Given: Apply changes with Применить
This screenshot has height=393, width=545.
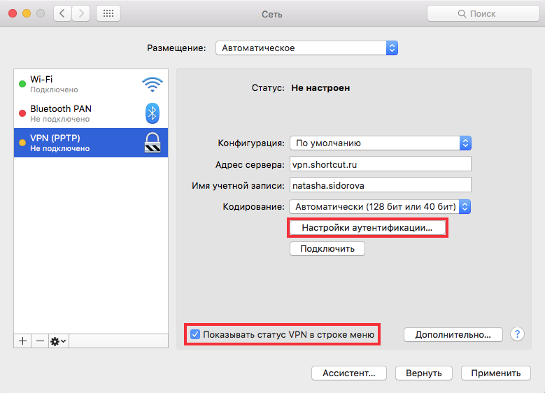Looking at the screenshot, I should [x=496, y=373].
